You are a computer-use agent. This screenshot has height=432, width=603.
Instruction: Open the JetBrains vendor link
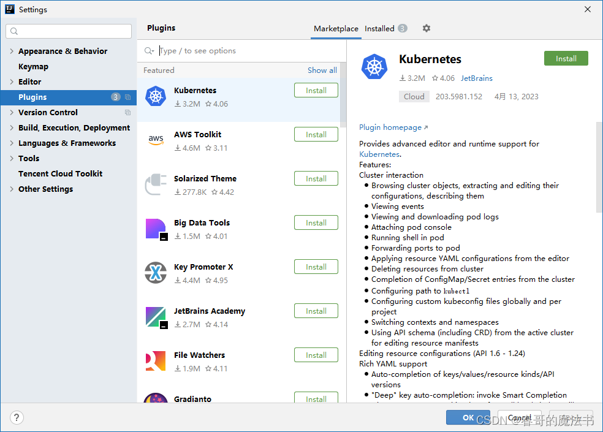click(477, 78)
